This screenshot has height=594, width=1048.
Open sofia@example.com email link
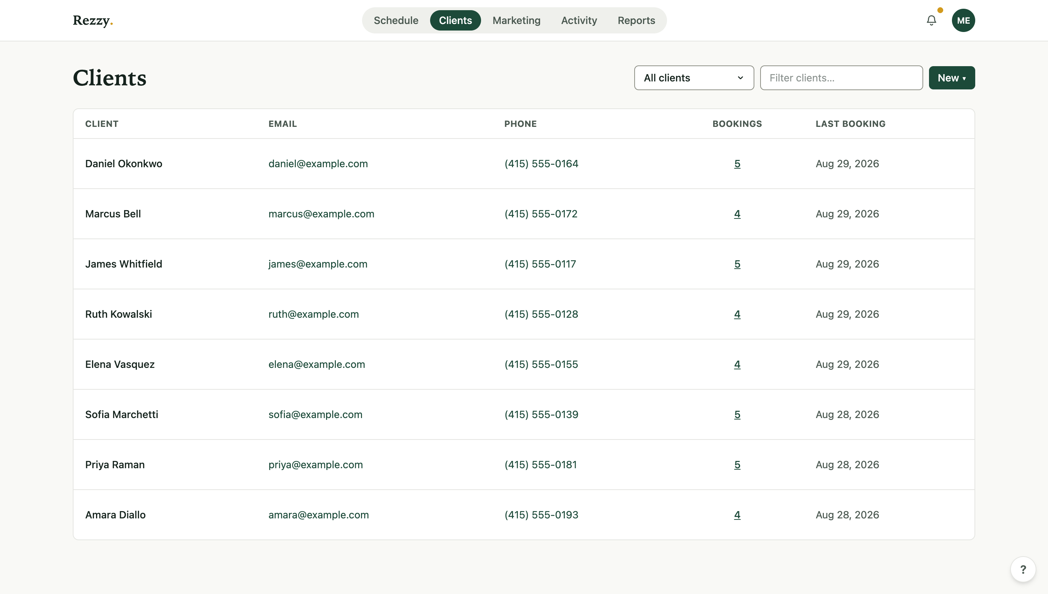315,414
